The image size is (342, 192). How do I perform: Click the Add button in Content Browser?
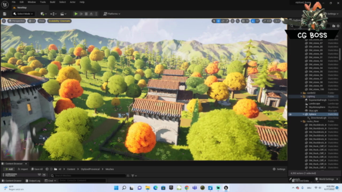point(9,169)
